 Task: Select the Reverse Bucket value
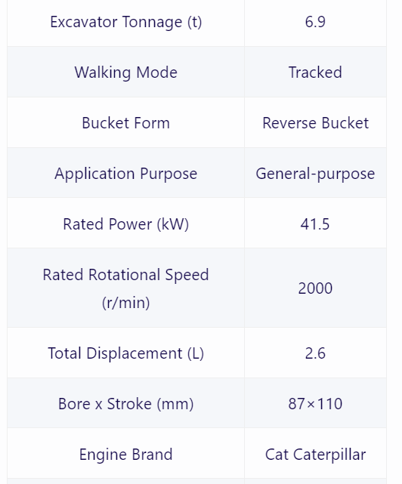coord(315,123)
